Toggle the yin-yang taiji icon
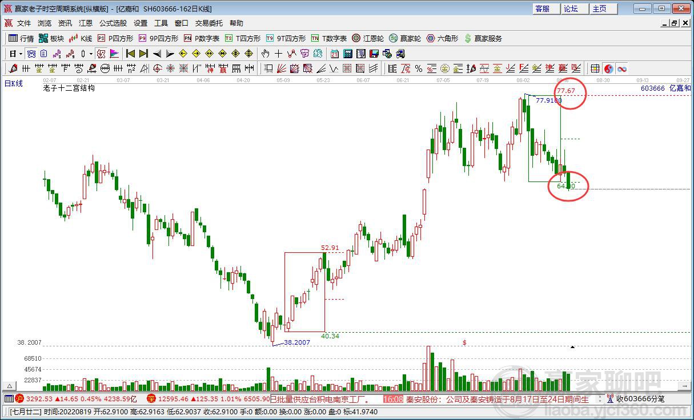The width and height of the screenshot is (694, 420). point(609,68)
